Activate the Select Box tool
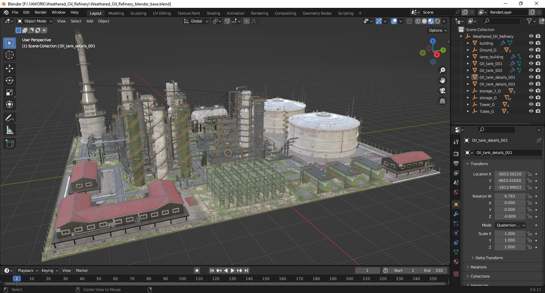This screenshot has height=293, width=545. [x=10, y=43]
